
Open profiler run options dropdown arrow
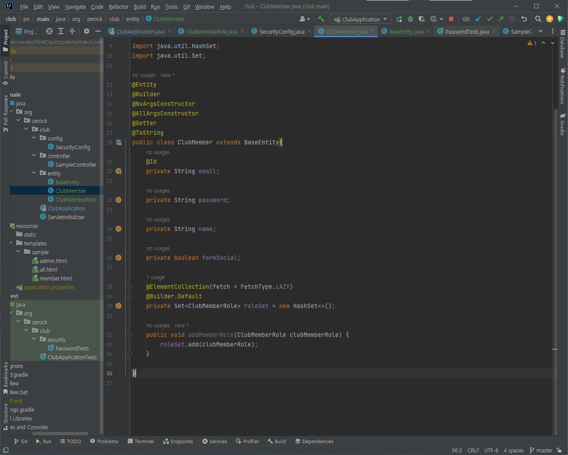[442, 19]
